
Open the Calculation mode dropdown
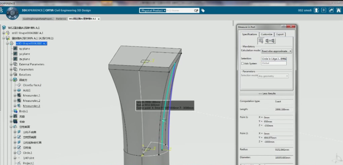pos(277,51)
